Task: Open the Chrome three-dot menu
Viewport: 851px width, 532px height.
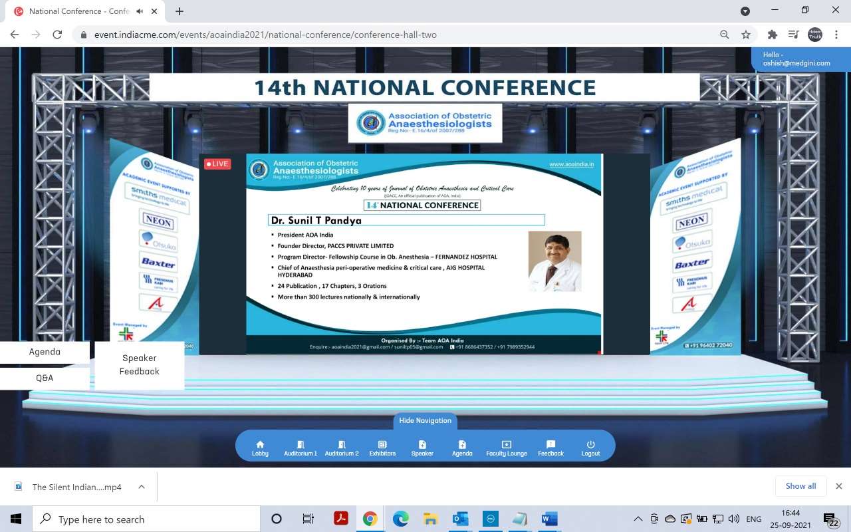Action: tap(836, 35)
